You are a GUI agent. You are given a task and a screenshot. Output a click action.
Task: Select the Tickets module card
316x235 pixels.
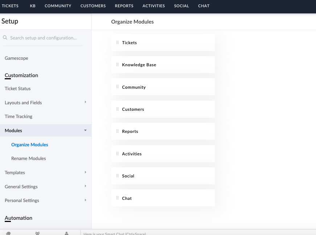click(163, 42)
